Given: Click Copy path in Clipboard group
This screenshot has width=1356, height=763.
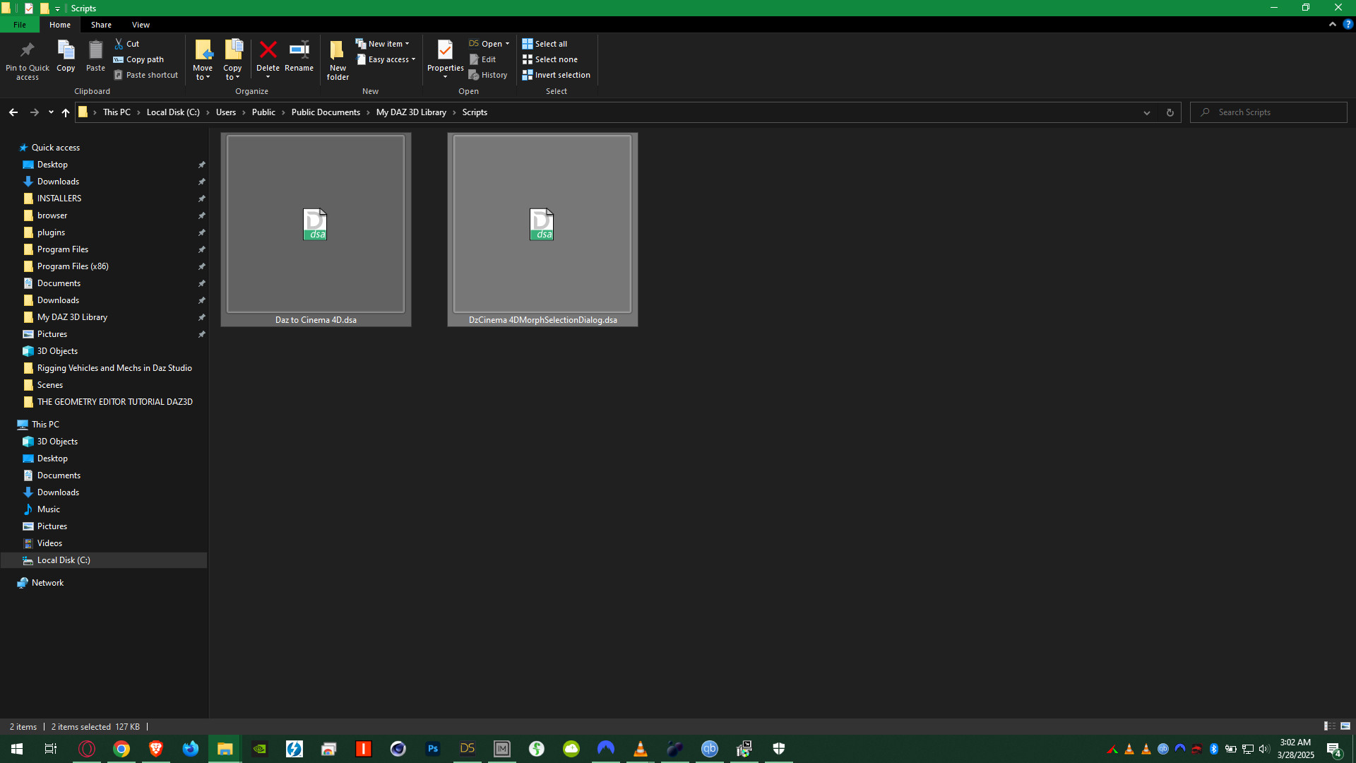Looking at the screenshot, I should pyautogui.click(x=138, y=59).
